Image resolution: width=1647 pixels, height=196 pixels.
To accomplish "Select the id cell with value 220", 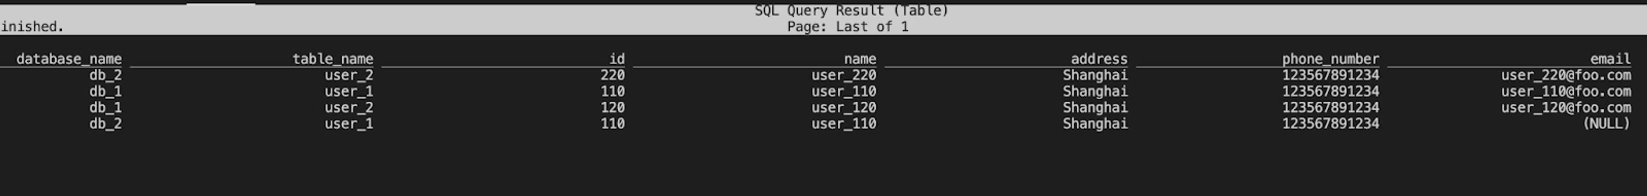I will tap(612, 75).
